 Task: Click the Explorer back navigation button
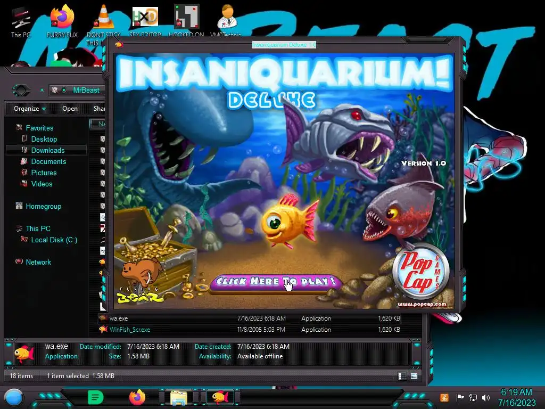point(21,91)
